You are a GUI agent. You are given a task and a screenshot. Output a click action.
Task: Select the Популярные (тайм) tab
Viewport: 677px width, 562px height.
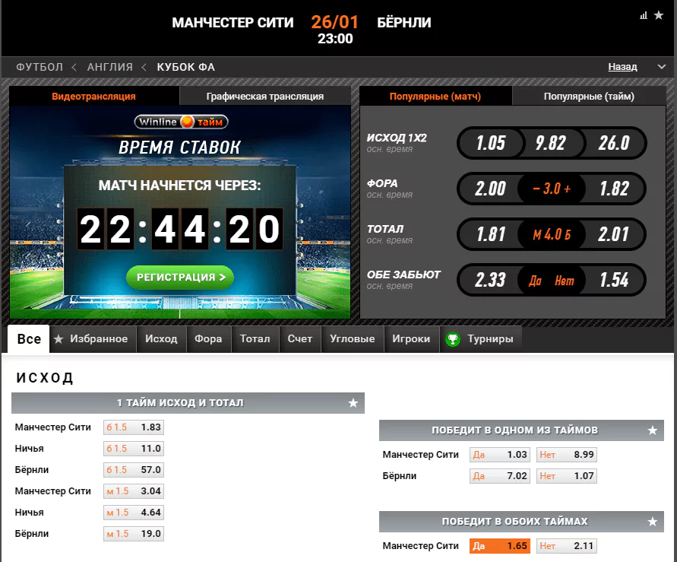click(589, 96)
